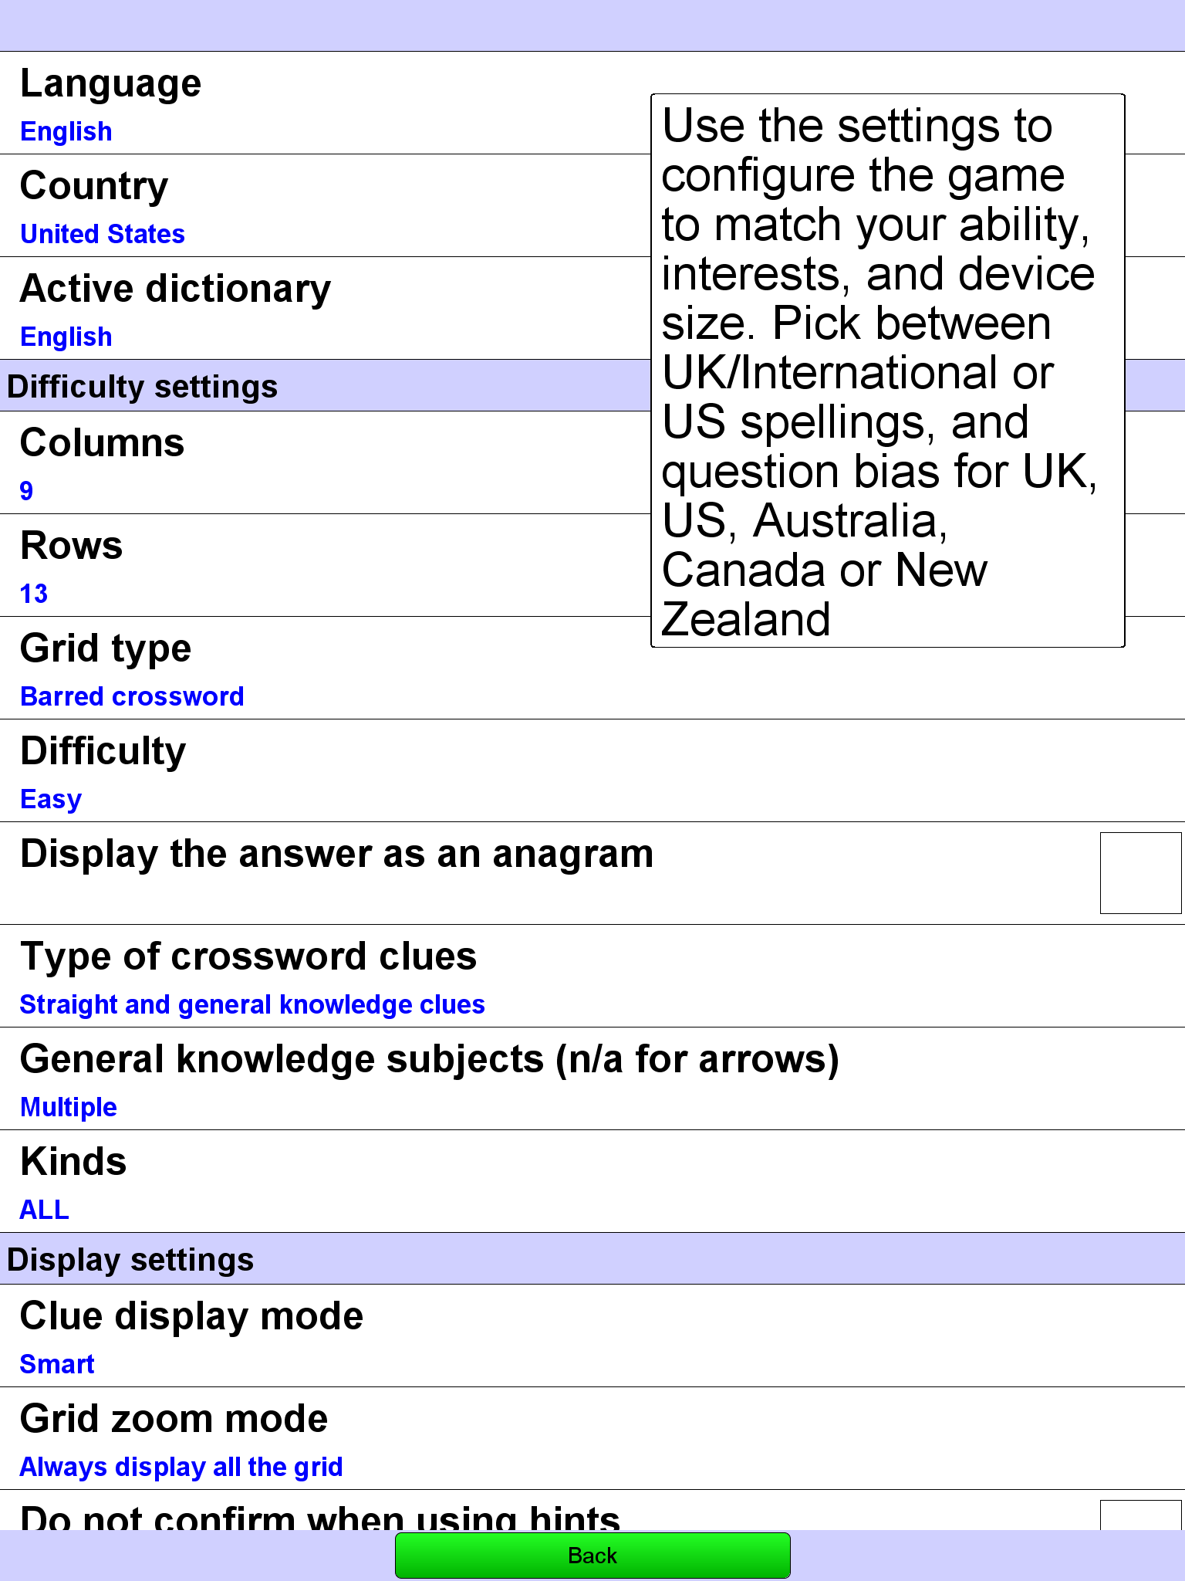Click the settings help tooltip box
This screenshot has height=1581, width=1185.
887,371
